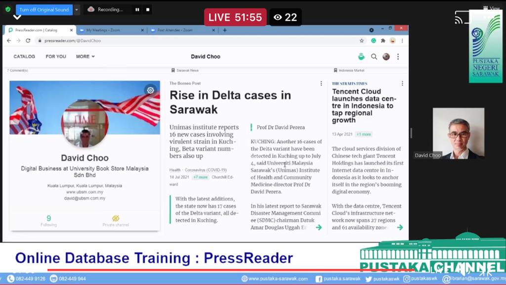Open the CATALOG menu item

click(24, 56)
